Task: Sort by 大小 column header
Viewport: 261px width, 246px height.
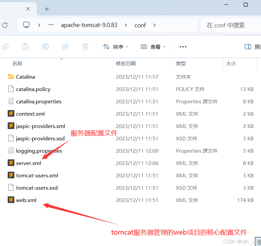Action: click(231, 63)
